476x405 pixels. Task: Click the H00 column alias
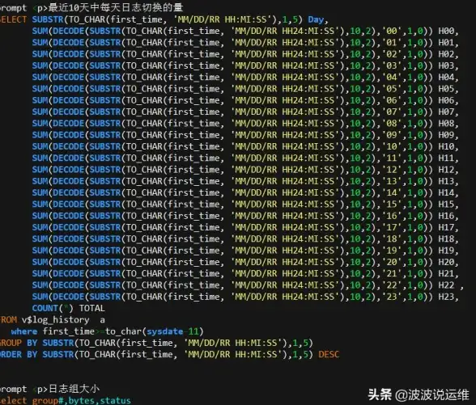pos(446,31)
